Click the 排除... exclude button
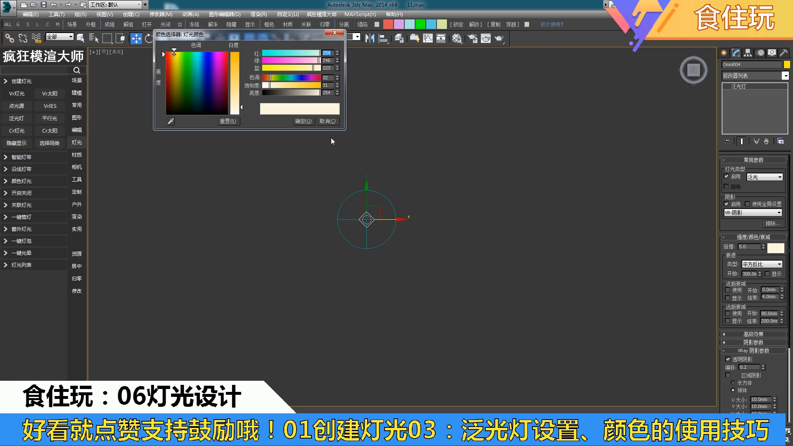 coord(773,223)
